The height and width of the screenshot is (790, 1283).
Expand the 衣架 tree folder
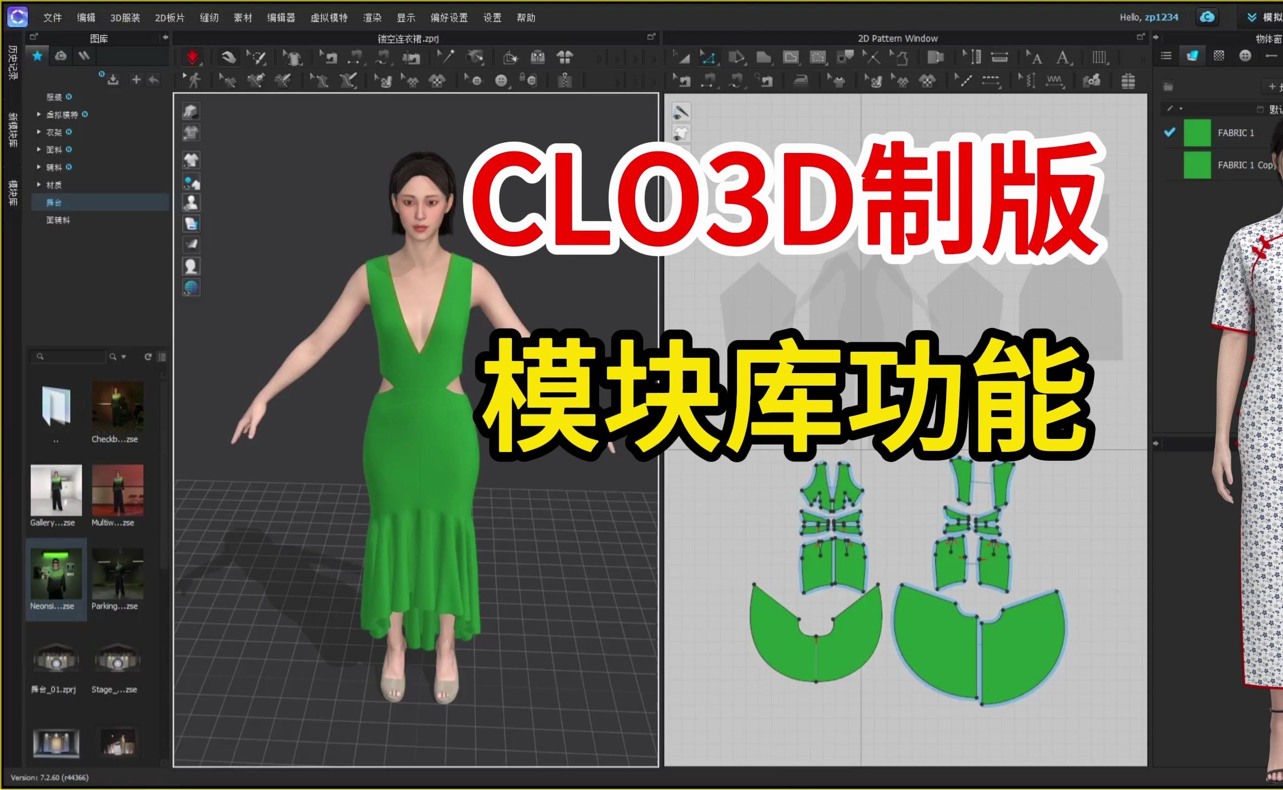pos(38,132)
